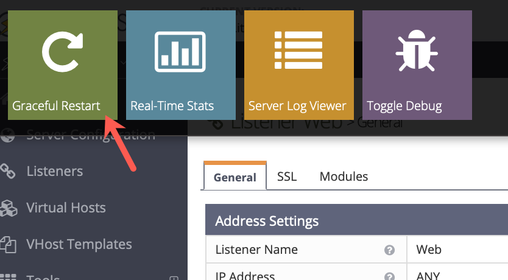
Task: Open Virtual Hosts in the sidebar
Action: (66, 208)
